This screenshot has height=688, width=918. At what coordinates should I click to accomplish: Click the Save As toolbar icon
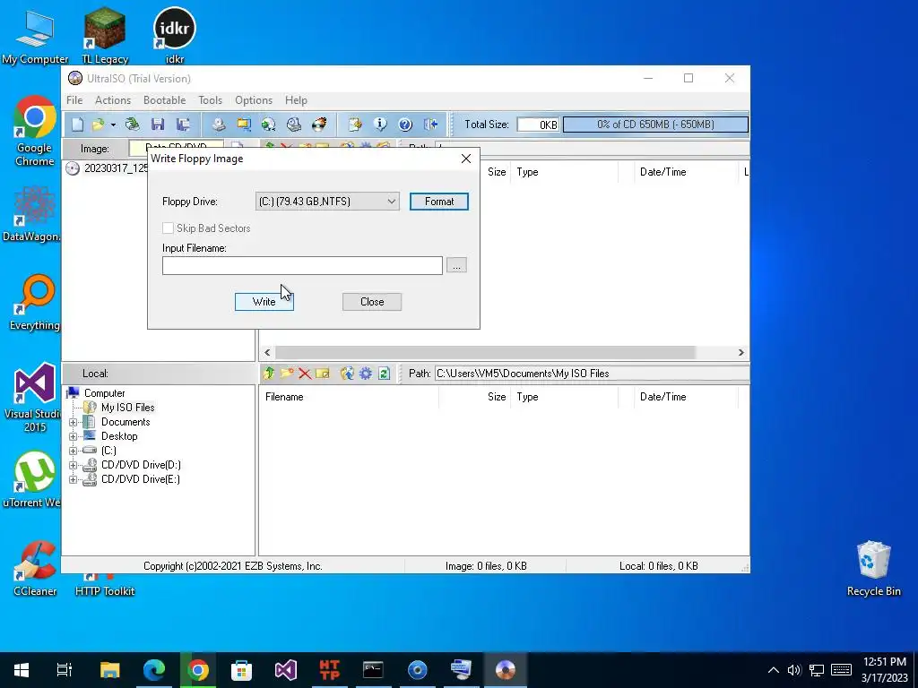pyautogui.click(x=183, y=124)
